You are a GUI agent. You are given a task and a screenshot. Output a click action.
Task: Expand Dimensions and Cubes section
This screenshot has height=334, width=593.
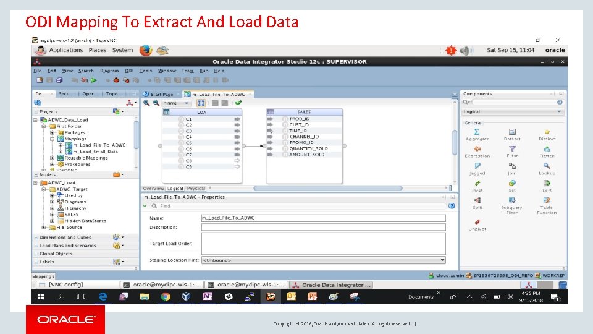(36, 238)
